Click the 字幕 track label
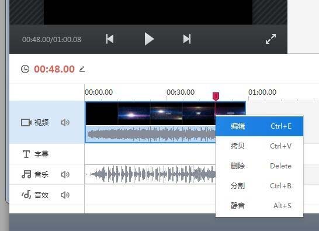 [41, 154]
